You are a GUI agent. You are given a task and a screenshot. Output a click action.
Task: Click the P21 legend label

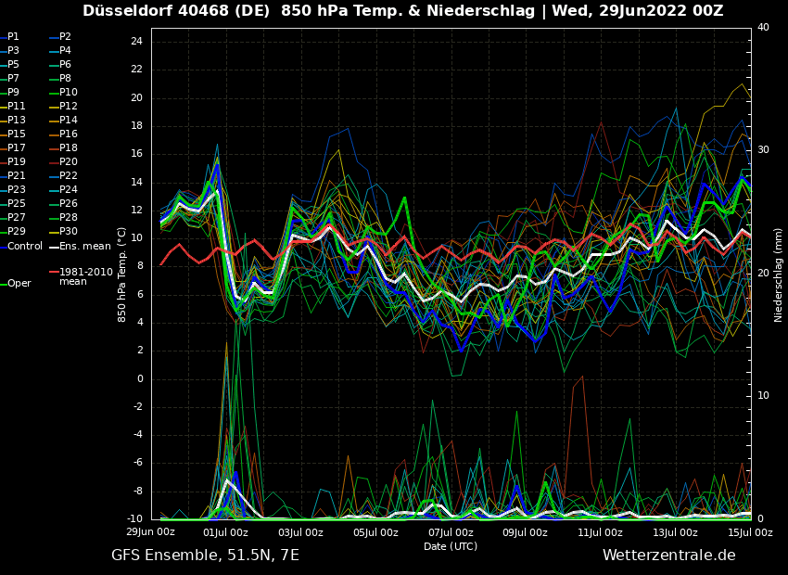[17, 176]
